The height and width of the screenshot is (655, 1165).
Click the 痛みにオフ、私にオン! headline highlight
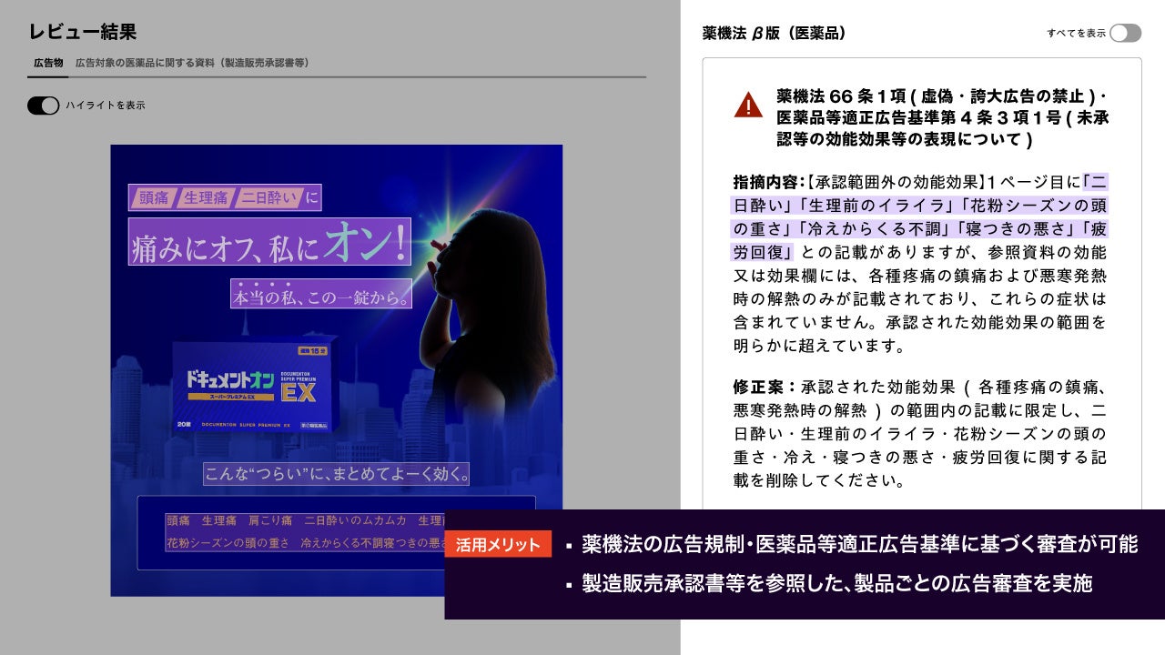coord(269,242)
